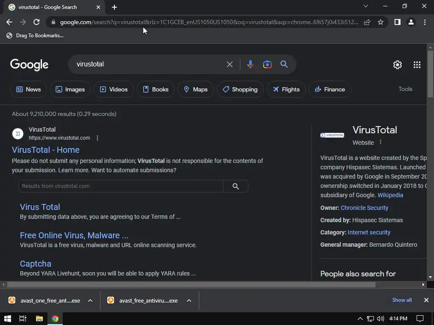Open the three-dot menu beside virustotal.com URL
Screen dimensions: 434x325
(x=97, y=138)
